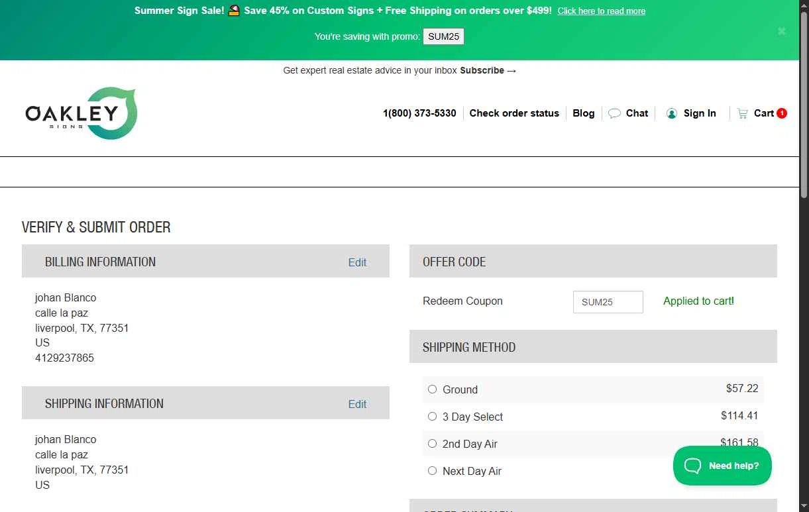Edit the billing information
Image resolution: width=809 pixels, height=512 pixels.
tap(357, 262)
